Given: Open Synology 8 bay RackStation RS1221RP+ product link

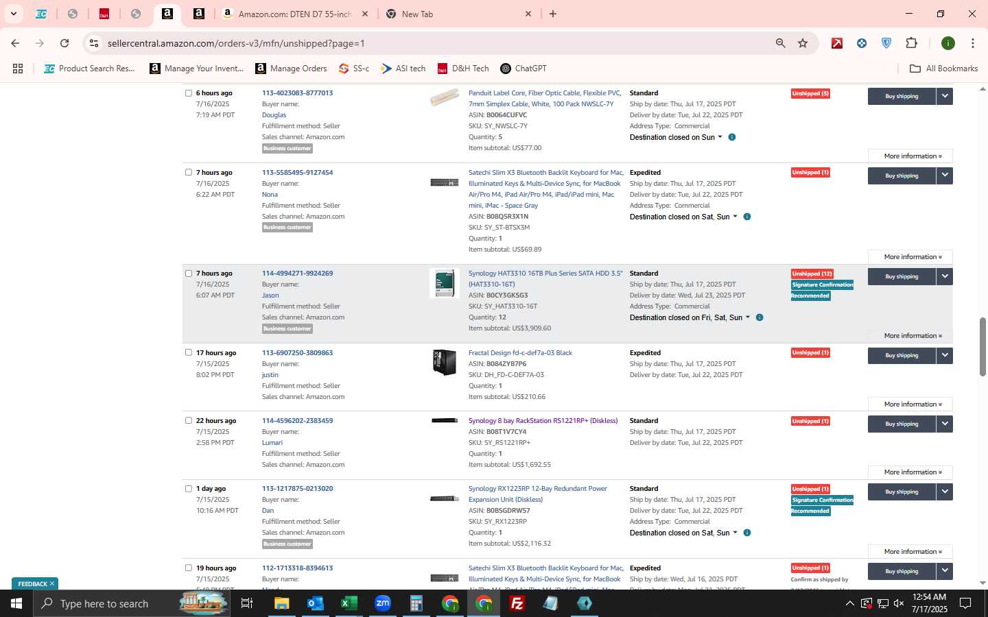Looking at the screenshot, I should coord(543,421).
